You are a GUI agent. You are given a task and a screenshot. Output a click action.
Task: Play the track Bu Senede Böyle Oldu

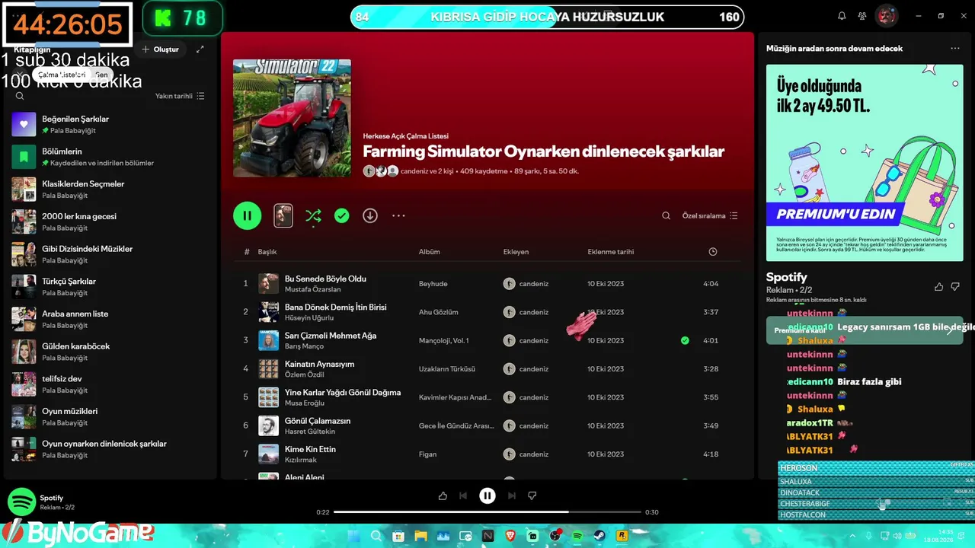click(325, 279)
